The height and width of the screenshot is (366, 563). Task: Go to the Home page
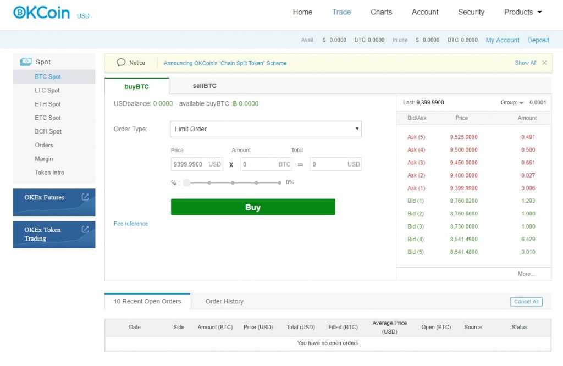(x=302, y=12)
